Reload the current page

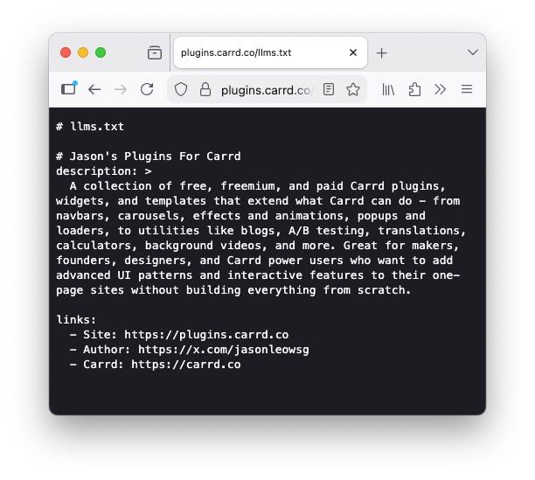pos(147,89)
